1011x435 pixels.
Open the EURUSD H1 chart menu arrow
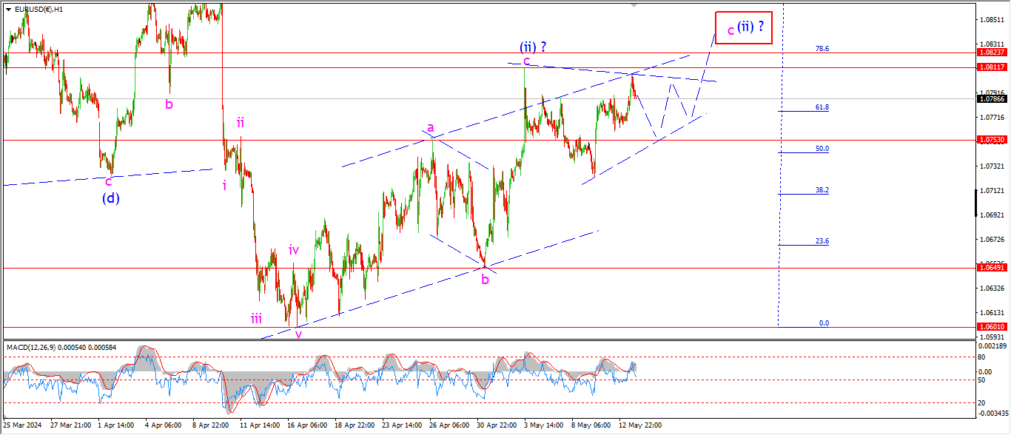point(9,10)
